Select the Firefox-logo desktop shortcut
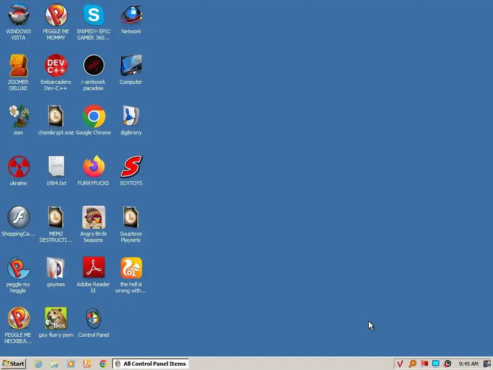 pyautogui.click(x=93, y=171)
